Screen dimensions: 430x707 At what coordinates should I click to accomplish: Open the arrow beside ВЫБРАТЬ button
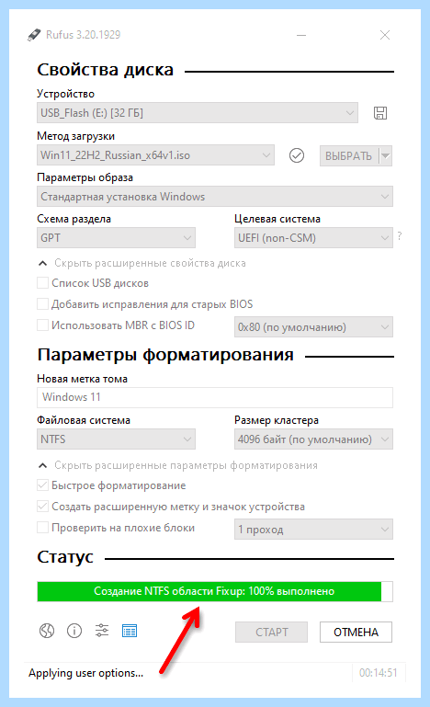click(x=385, y=156)
